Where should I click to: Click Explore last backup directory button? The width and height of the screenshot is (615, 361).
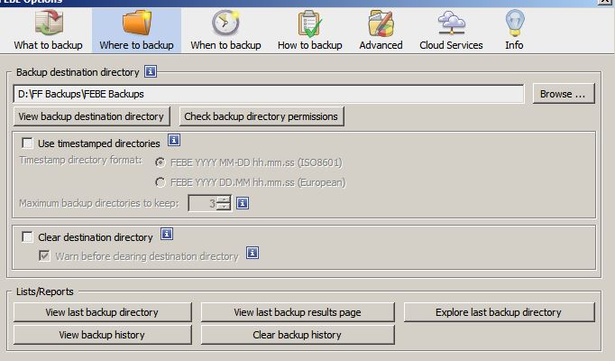click(499, 312)
